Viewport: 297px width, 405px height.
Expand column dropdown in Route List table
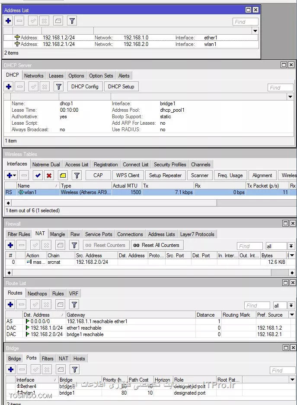point(292,314)
